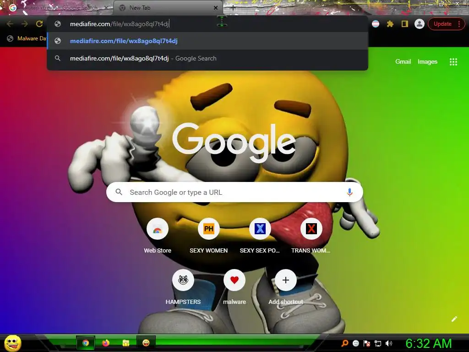
Task: Open the file explorer folder in taskbar
Action: coord(126,343)
